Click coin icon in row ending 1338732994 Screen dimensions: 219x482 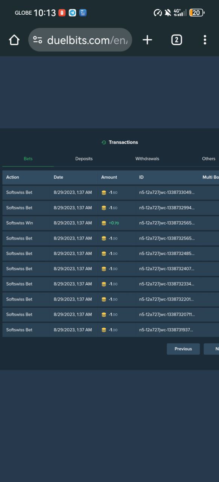click(x=104, y=208)
